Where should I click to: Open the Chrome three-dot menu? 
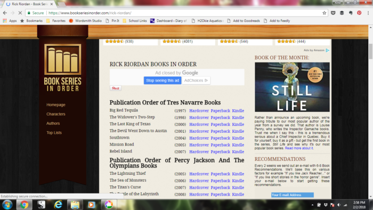[368, 13]
